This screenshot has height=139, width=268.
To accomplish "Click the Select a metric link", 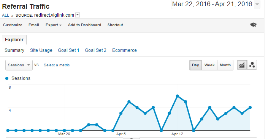I will pyautogui.click(x=57, y=65).
